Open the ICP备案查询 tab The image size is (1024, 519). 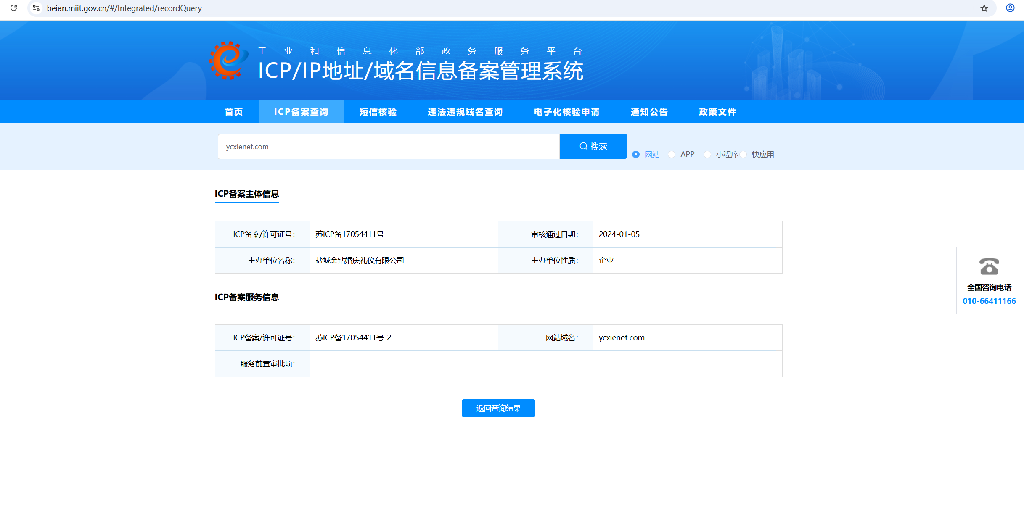click(x=301, y=112)
